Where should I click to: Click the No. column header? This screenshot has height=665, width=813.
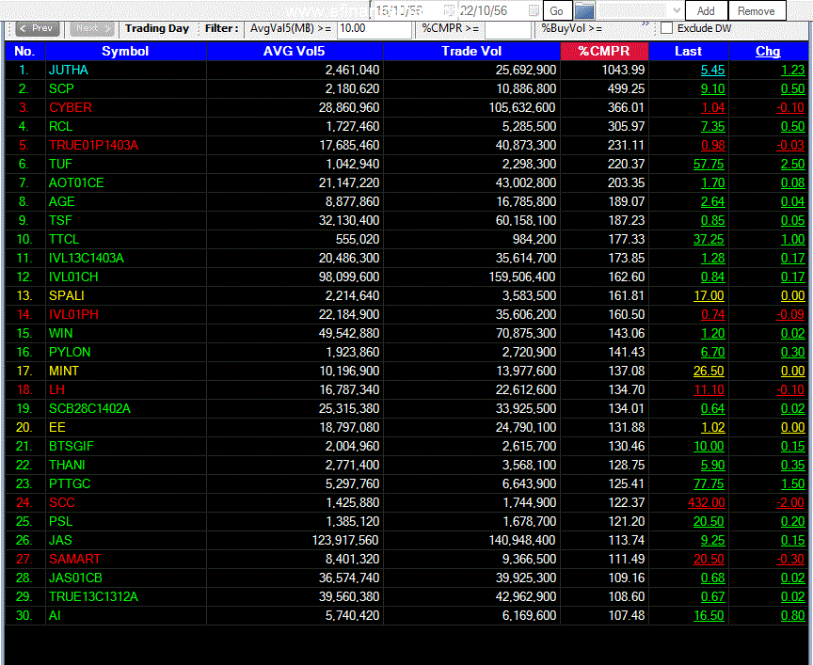24,52
